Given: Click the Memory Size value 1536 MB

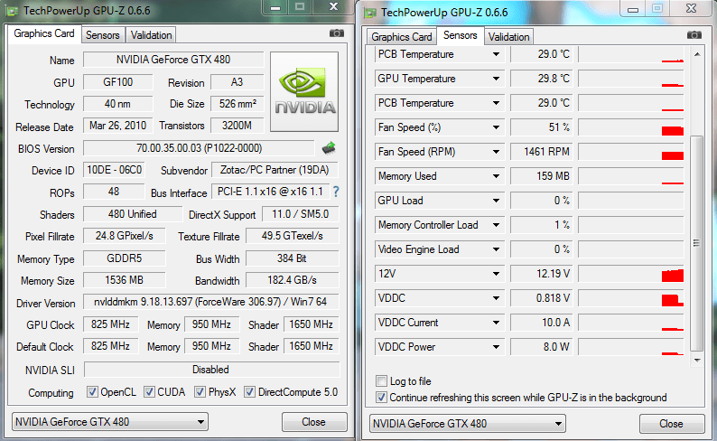Looking at the screenshot, I should click(x=125, y=280).
